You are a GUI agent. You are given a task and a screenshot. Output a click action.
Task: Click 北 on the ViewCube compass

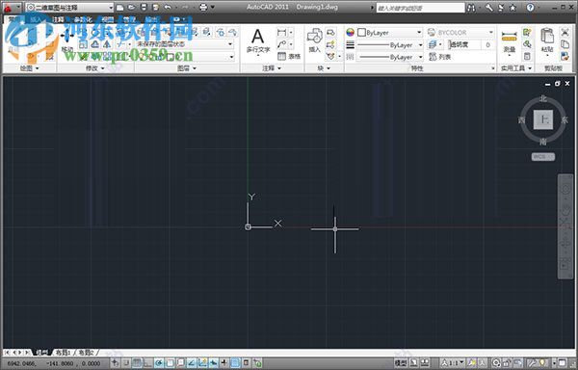coord(543,99)
